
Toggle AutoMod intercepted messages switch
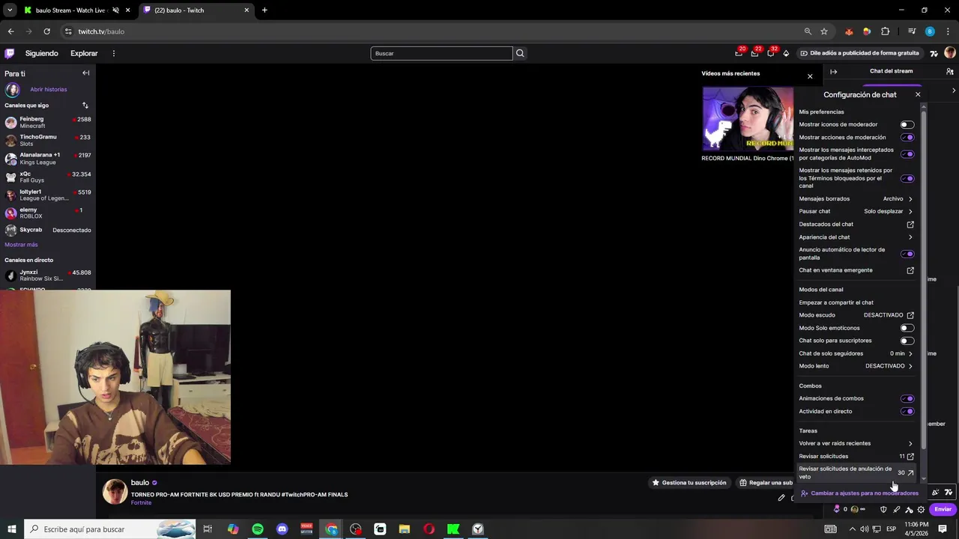pos(907,154)
